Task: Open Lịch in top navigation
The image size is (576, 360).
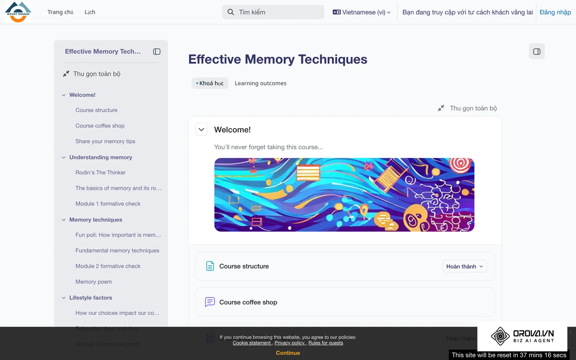Action: 90,12
